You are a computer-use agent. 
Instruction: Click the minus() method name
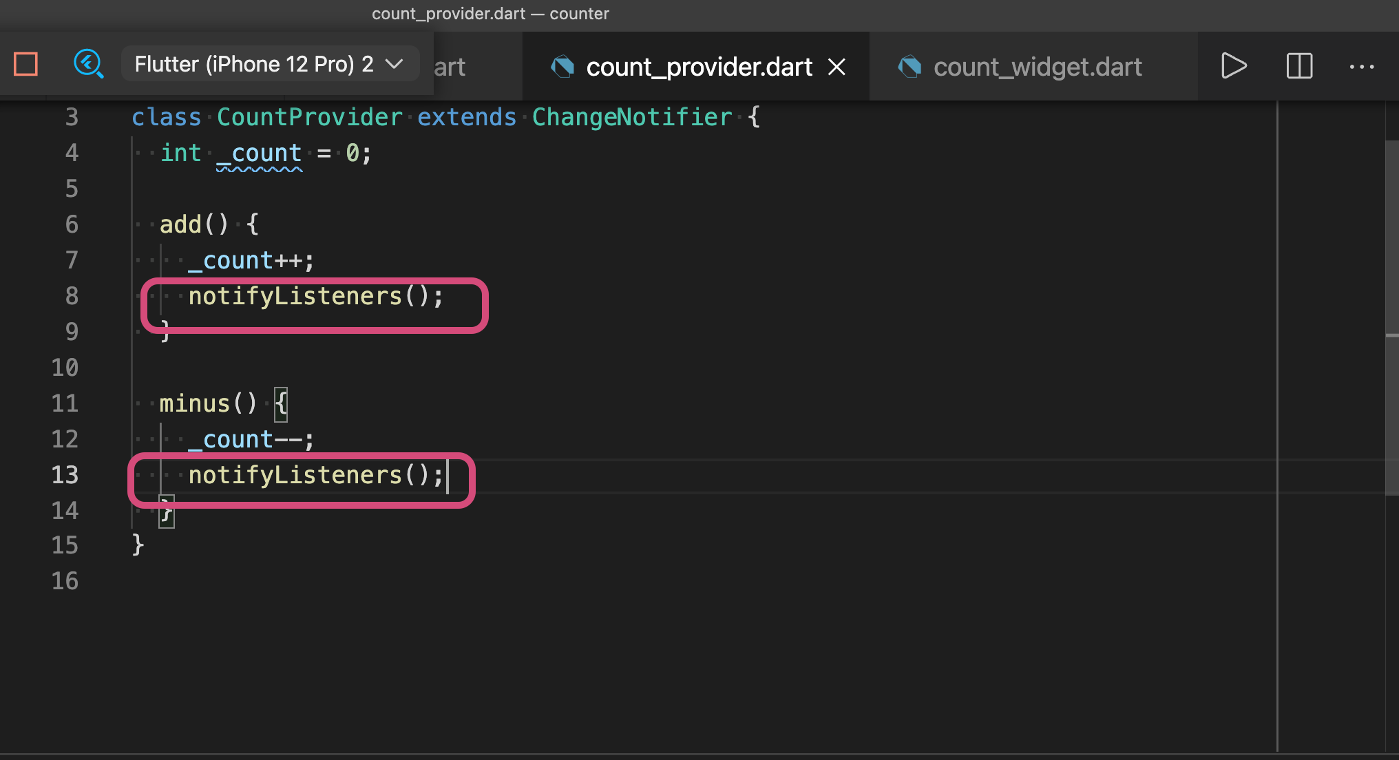coord(194,403)
